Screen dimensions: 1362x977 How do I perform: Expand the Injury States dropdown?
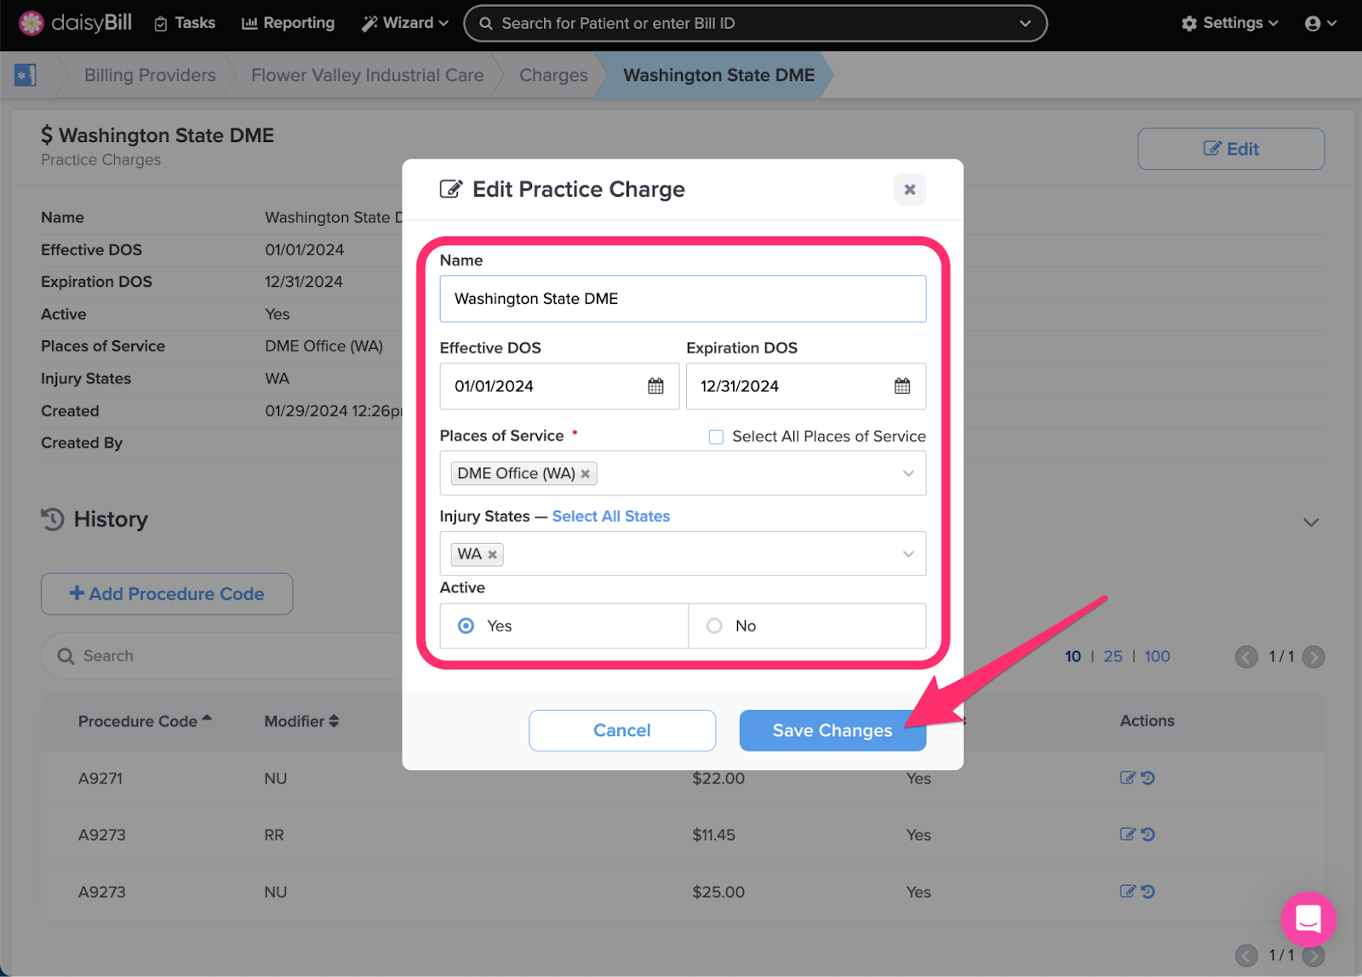(908, 554)
